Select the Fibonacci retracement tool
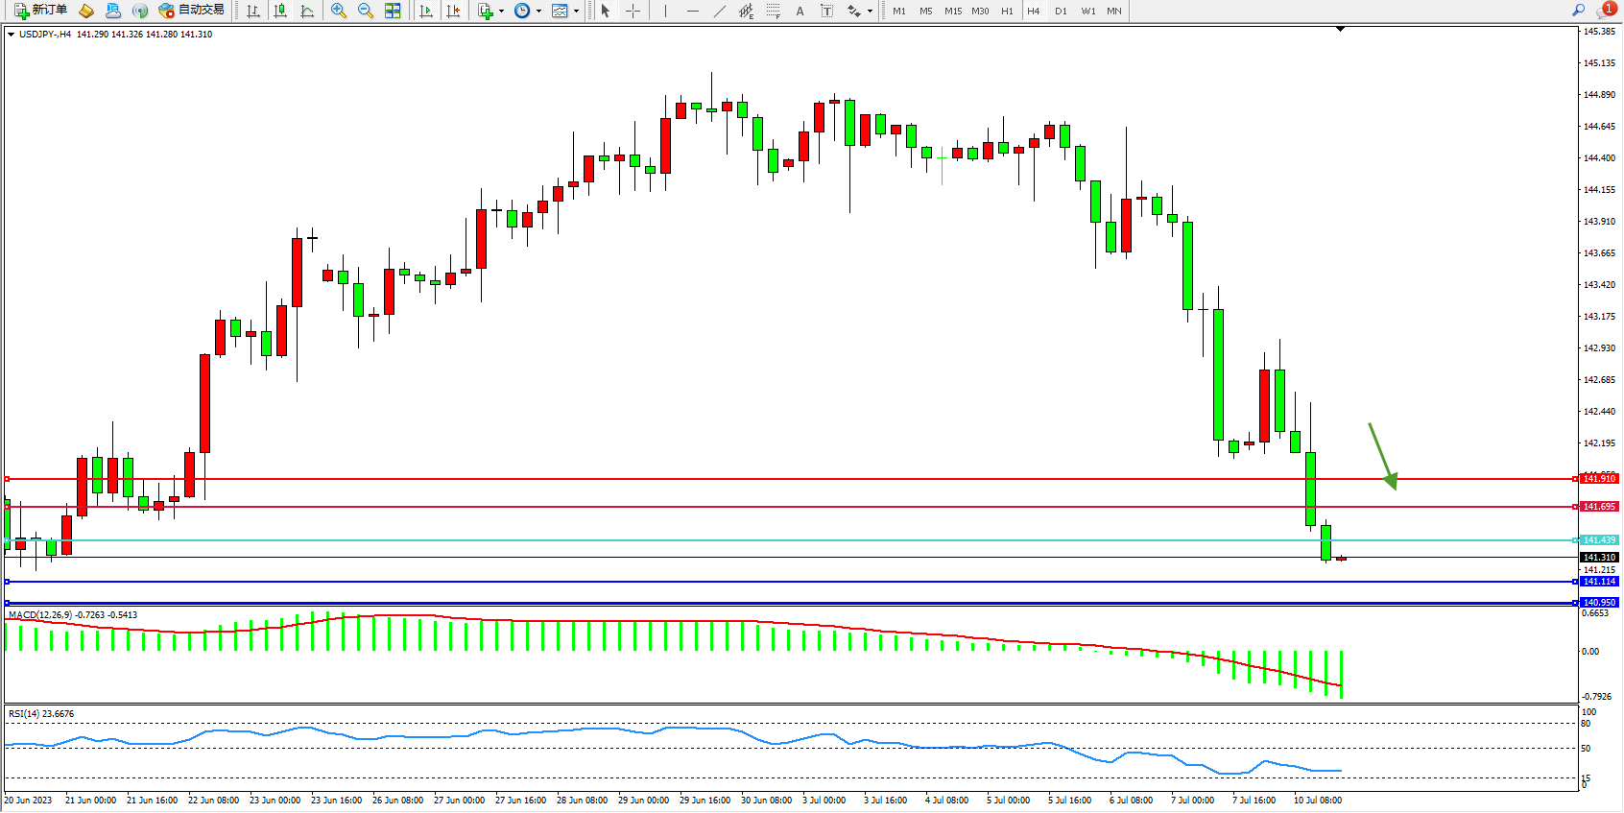This screenshot has width=1624, height=813. (x=773, y=11)
